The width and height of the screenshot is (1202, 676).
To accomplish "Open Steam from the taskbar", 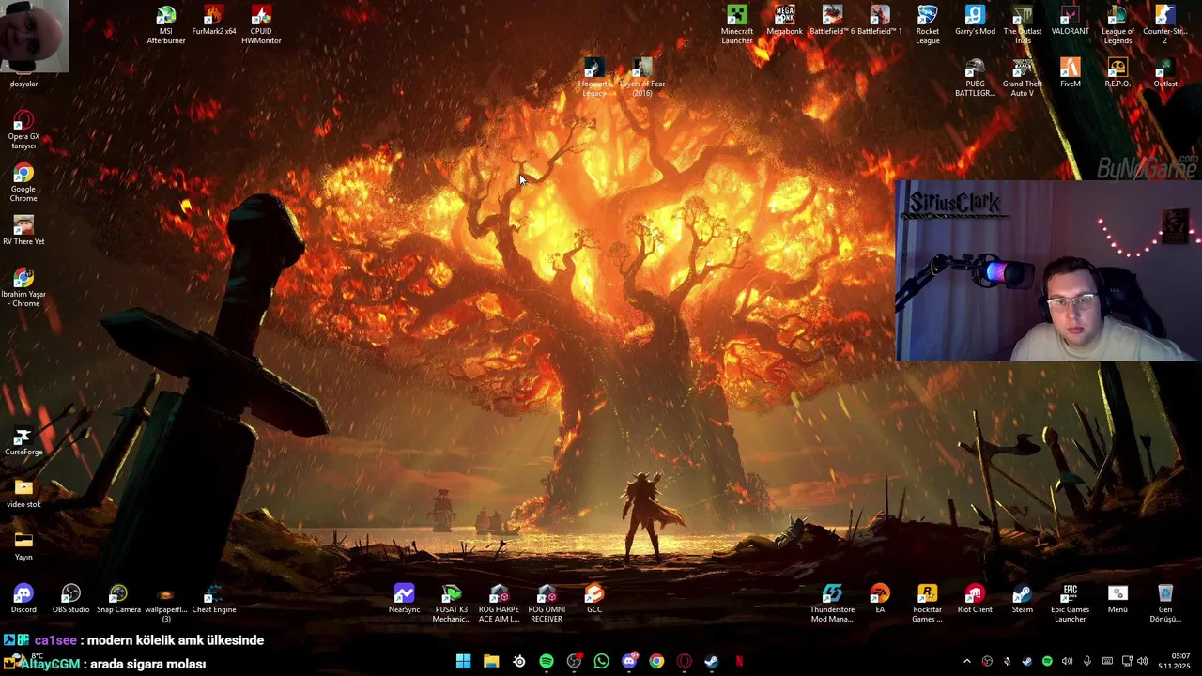I will pos(712,662).
